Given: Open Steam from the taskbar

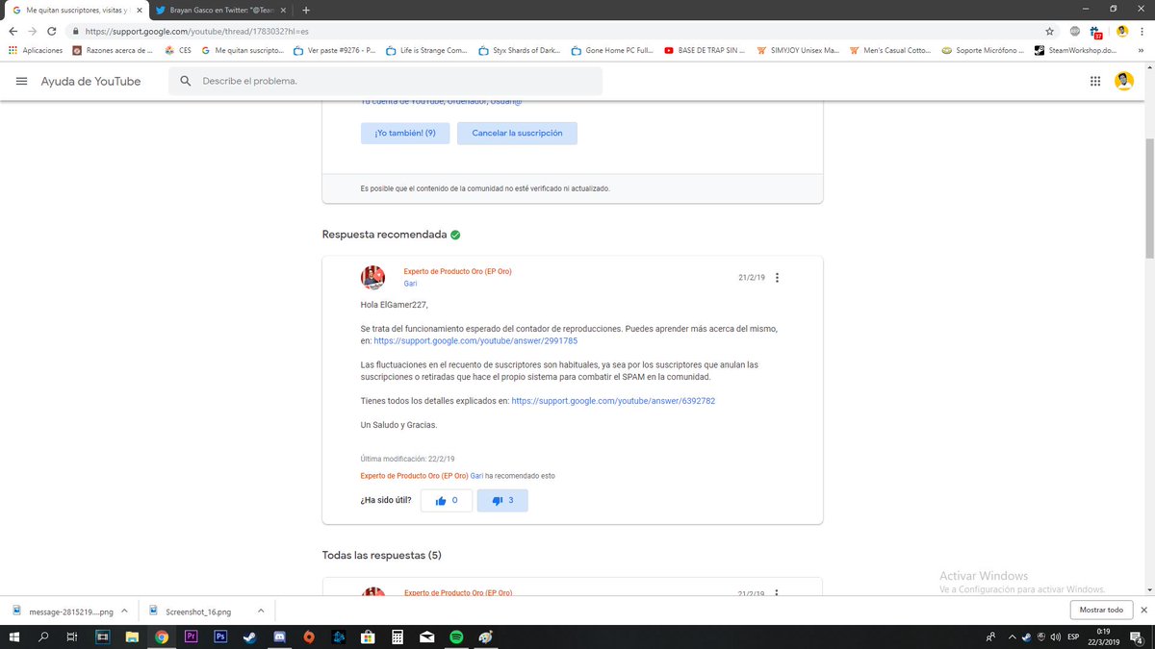Looking at the screenshot, I should tap(249, 637).
